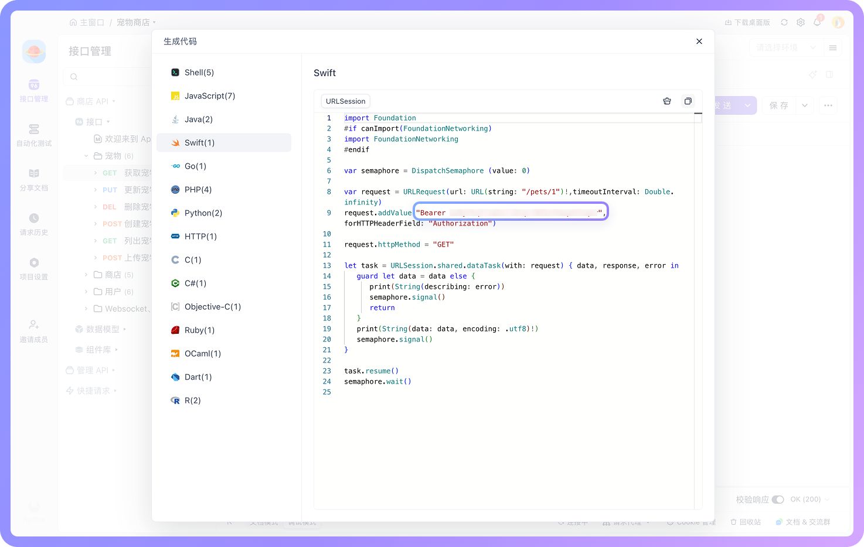Click the C language icon
Image resolution: width=864 pixels, height=547 pixels.
click(175, 260)
